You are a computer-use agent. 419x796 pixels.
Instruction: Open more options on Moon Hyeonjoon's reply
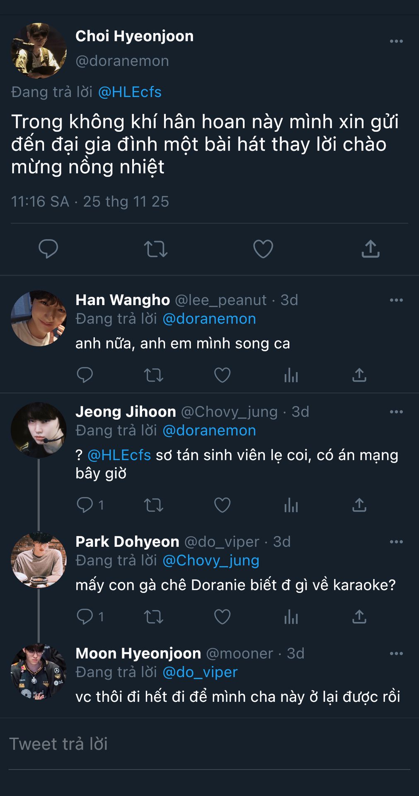point(396,654)
